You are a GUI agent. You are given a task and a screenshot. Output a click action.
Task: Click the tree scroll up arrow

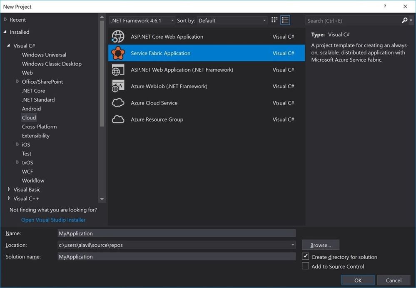click(x=102, y=17)
